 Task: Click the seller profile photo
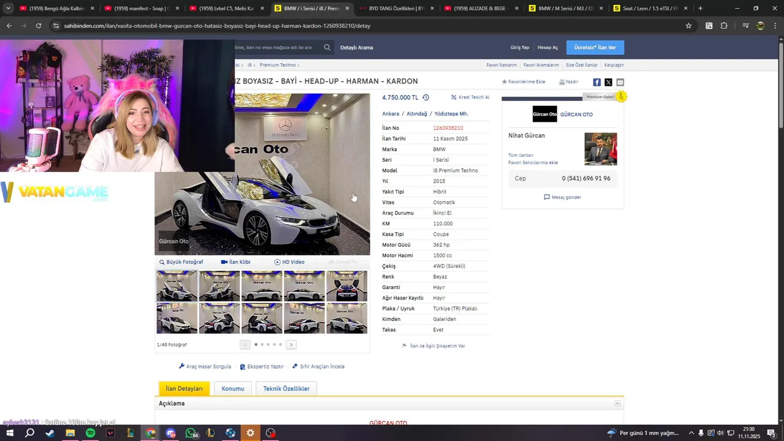600,149
